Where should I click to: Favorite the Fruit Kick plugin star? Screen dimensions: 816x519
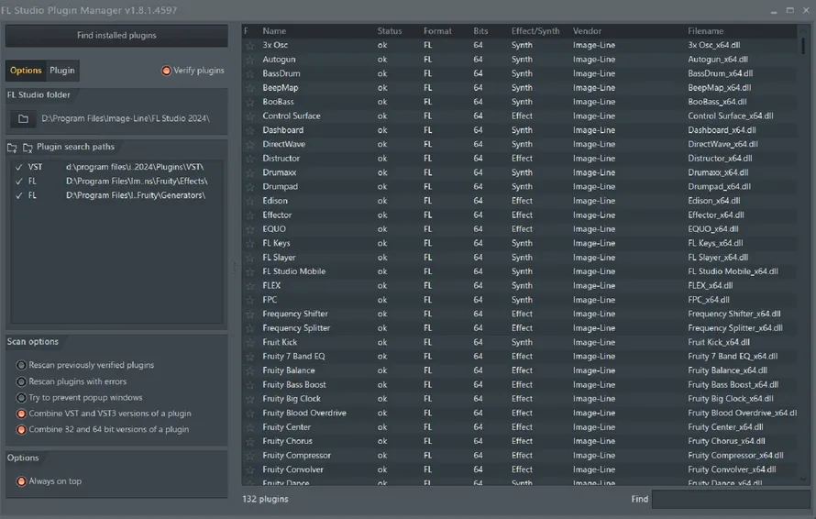point(249,342)
